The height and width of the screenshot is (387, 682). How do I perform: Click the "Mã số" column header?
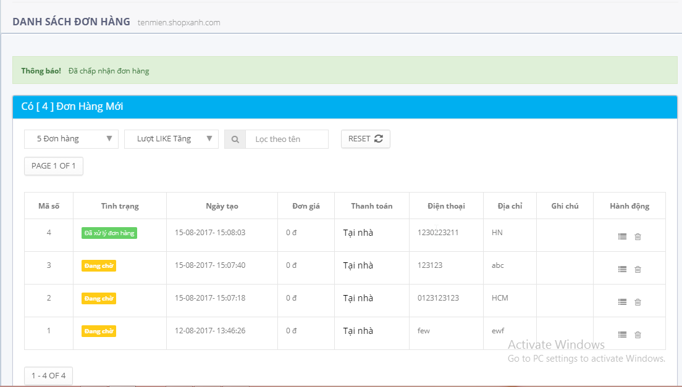coord(49,206)
